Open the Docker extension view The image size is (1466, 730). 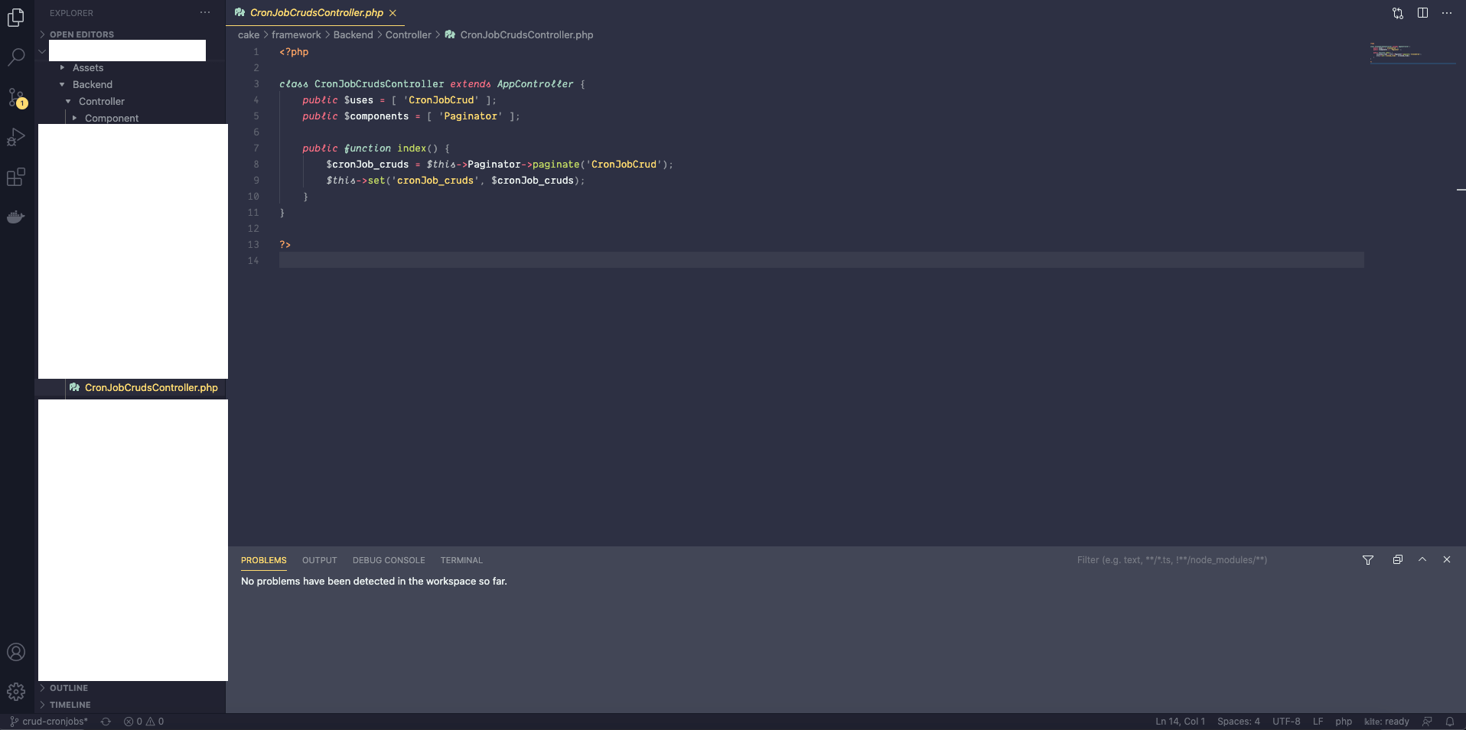(x=17, y=217)
